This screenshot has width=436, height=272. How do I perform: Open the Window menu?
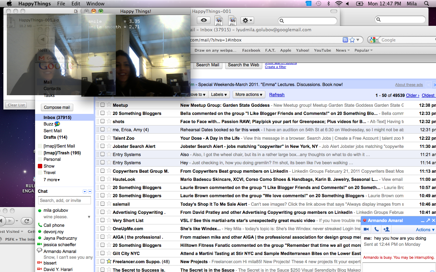tap(95, 4)
